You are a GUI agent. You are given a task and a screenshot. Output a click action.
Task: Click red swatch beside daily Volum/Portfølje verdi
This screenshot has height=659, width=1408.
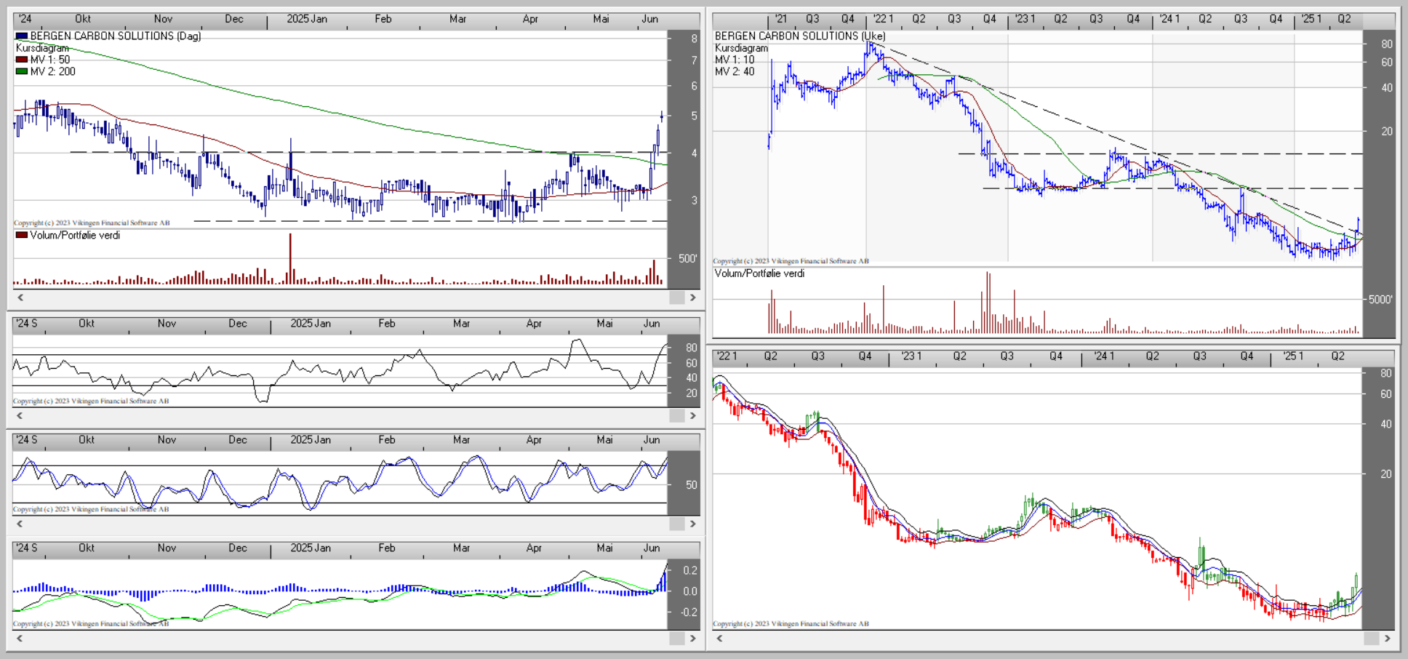pos(22,235)
